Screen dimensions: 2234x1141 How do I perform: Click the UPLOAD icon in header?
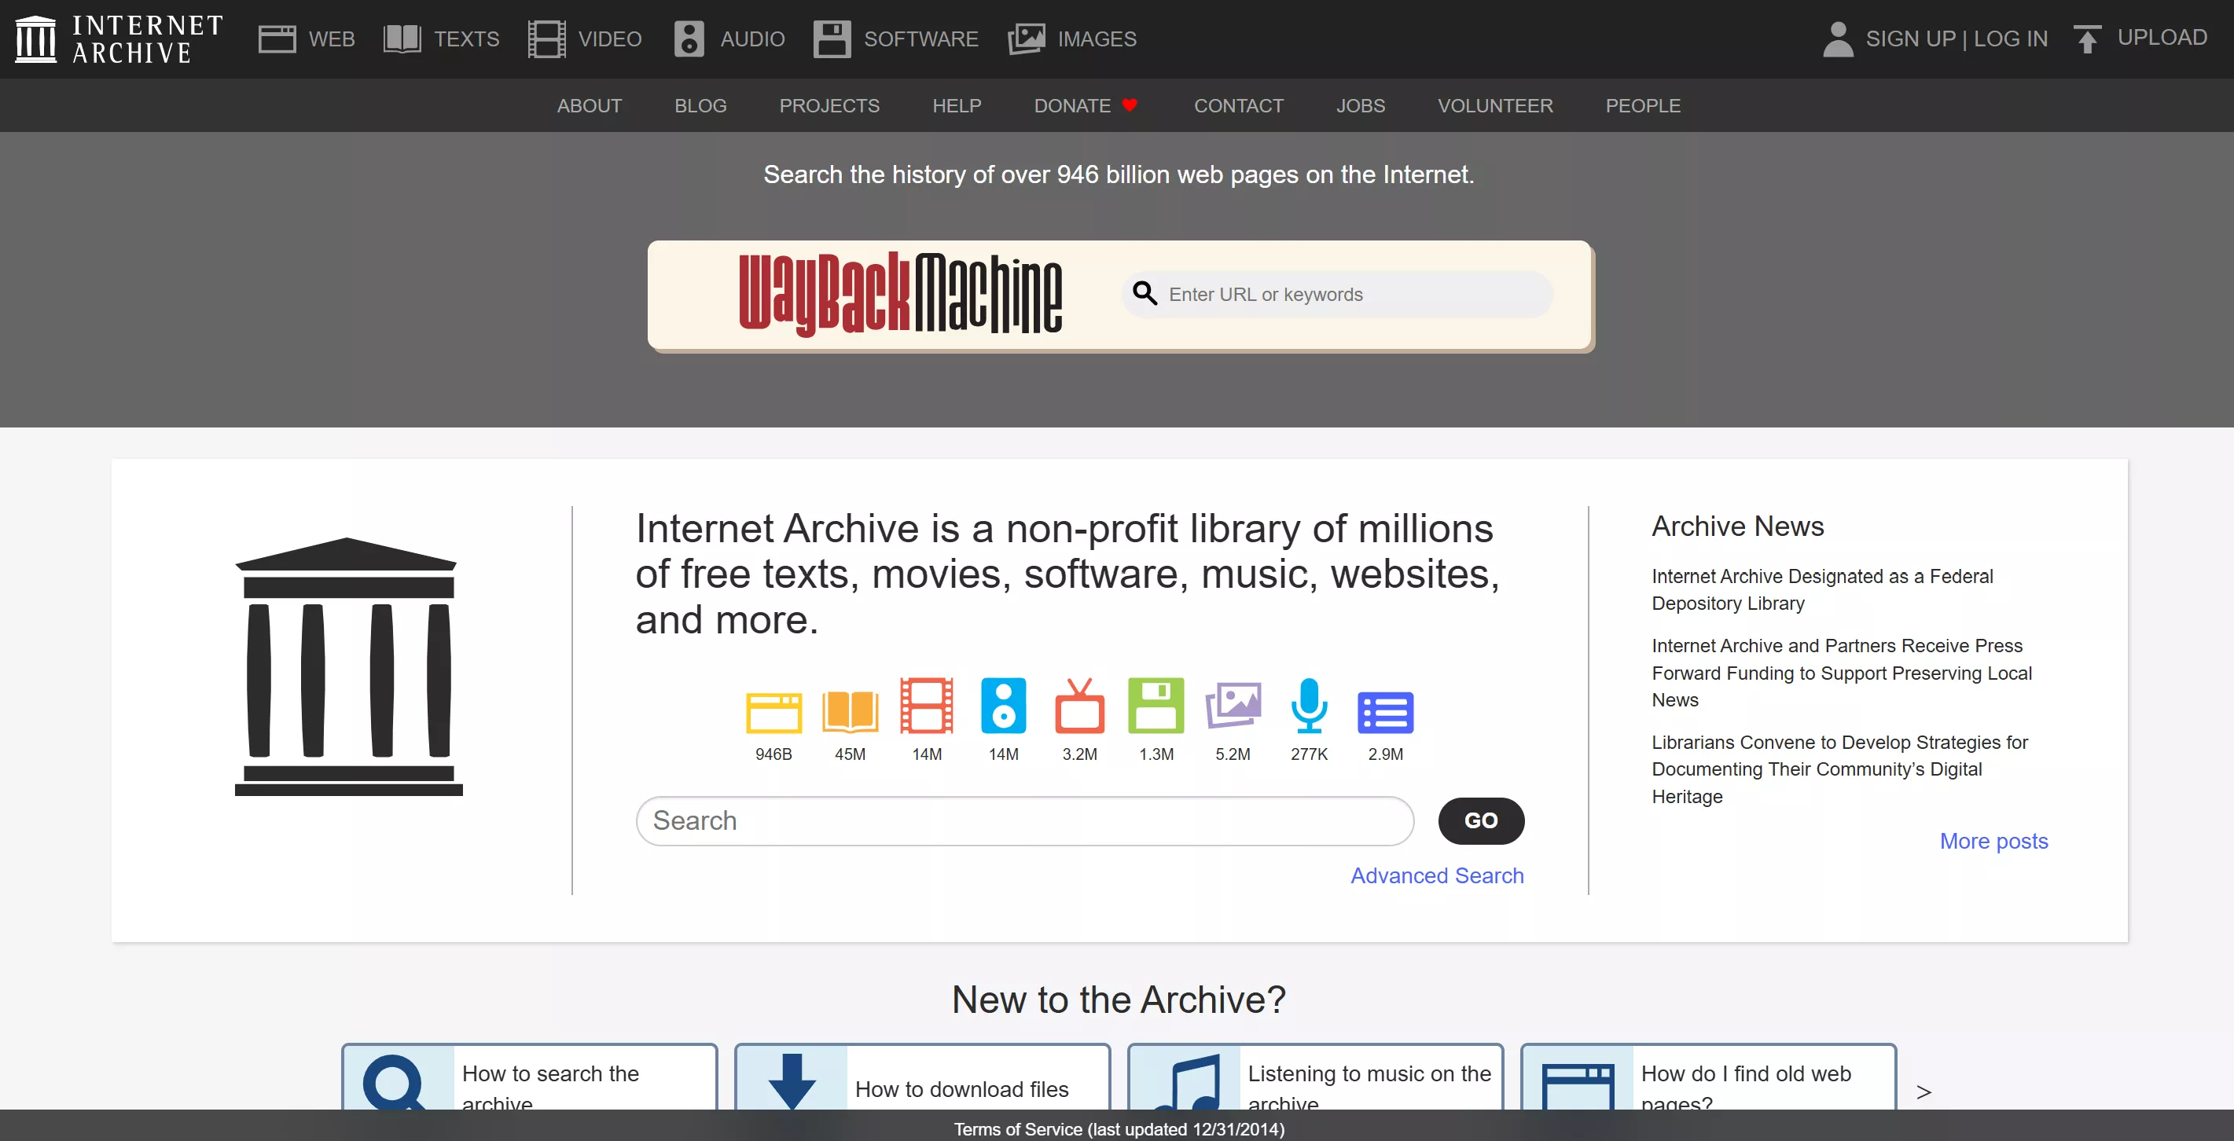point(2086,39)
